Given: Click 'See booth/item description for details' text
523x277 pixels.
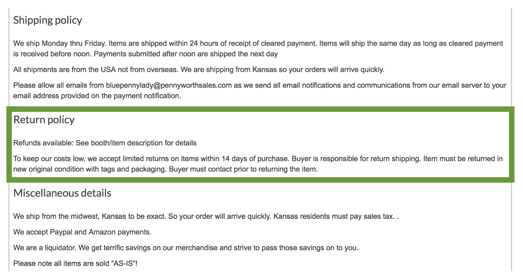Looking at the screenshot, I should coord(136,143).
